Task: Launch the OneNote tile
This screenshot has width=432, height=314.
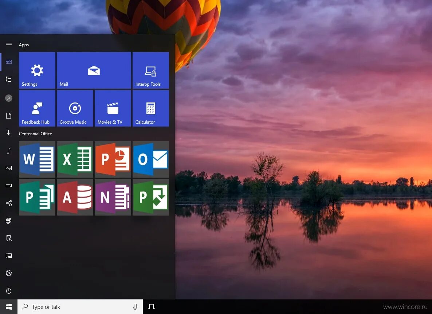Action: pos(113,197)
